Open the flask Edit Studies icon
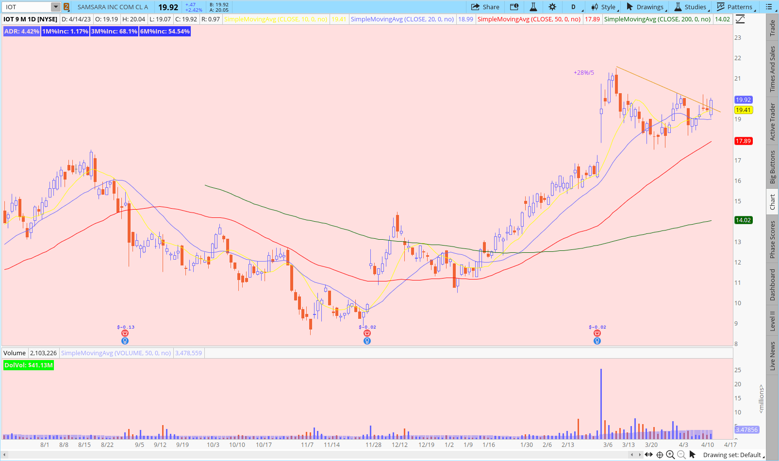The image size is (779, 461). coord(533,7)
